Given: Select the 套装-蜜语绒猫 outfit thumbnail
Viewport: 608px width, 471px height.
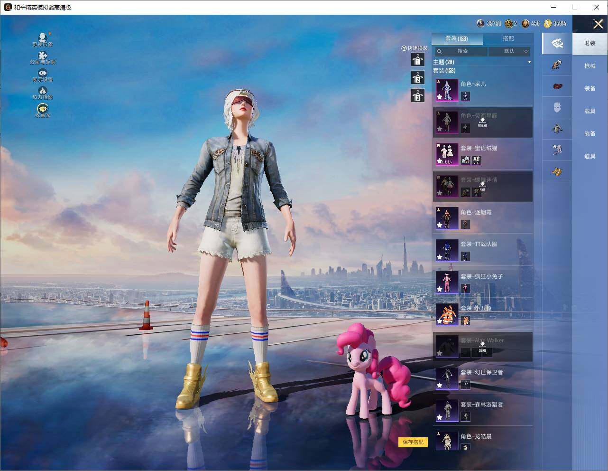Looking at the screenshot, I should [447, 154].
